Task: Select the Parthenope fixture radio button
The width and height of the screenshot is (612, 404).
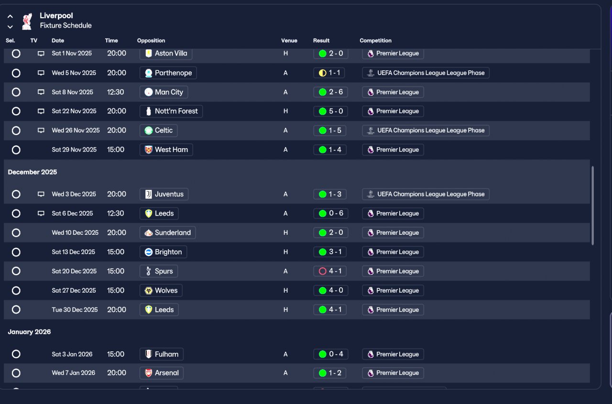Action: [16, 73]
